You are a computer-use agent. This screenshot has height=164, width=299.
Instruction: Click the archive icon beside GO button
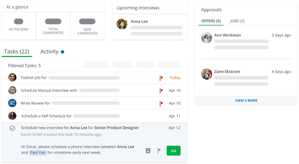pos(148,151)
